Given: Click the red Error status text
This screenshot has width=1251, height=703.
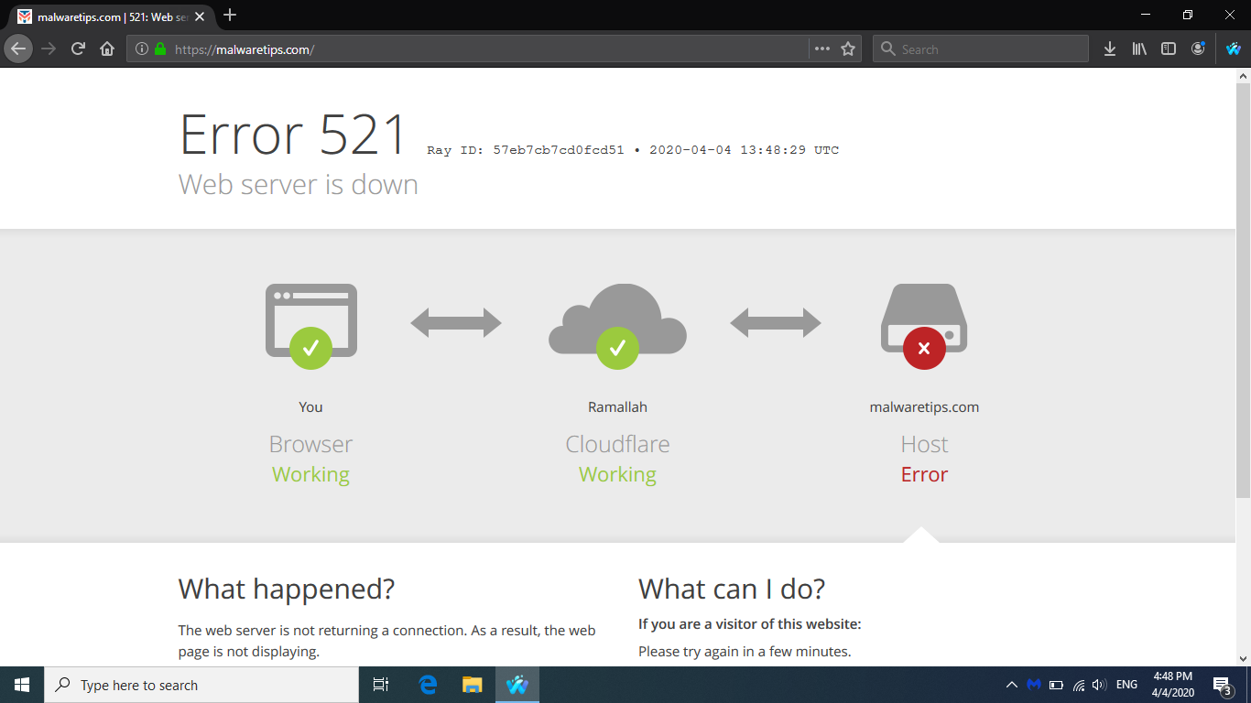Looking at the screenshot, I should (x=924, y=474).
